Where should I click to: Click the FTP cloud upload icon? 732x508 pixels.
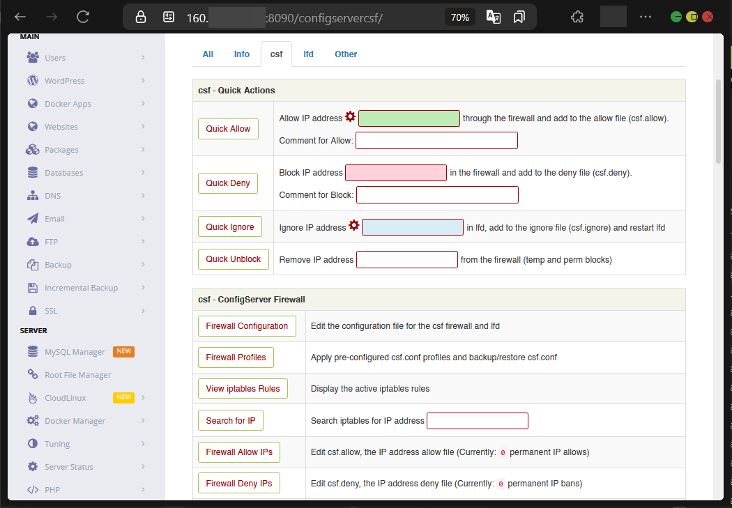33,242
